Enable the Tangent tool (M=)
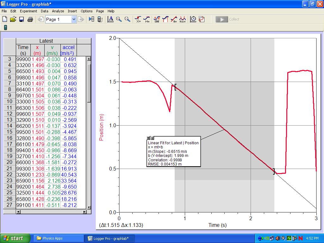 pyautogui.click(x=146, y=19)
